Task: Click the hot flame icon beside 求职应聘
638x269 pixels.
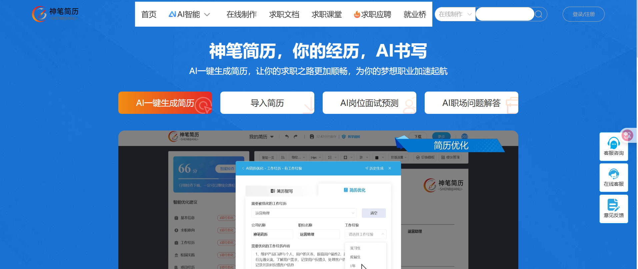Action: [357, 14]
